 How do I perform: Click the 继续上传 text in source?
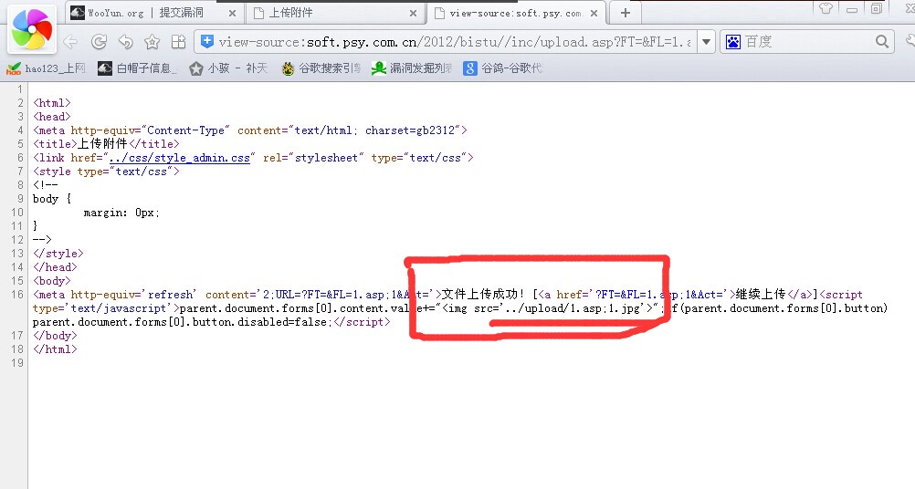pos(761,295)
